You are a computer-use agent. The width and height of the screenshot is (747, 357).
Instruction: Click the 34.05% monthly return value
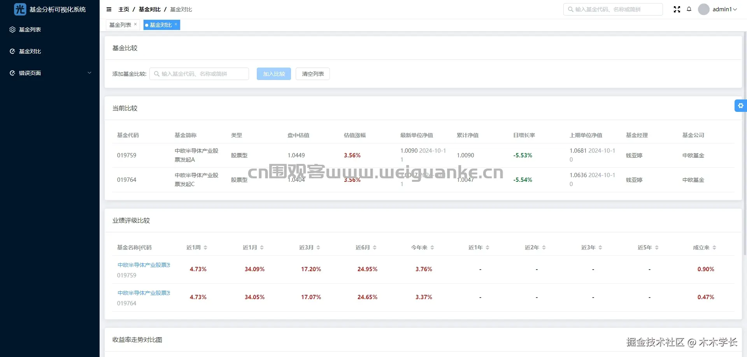click(x=254, y=297)
